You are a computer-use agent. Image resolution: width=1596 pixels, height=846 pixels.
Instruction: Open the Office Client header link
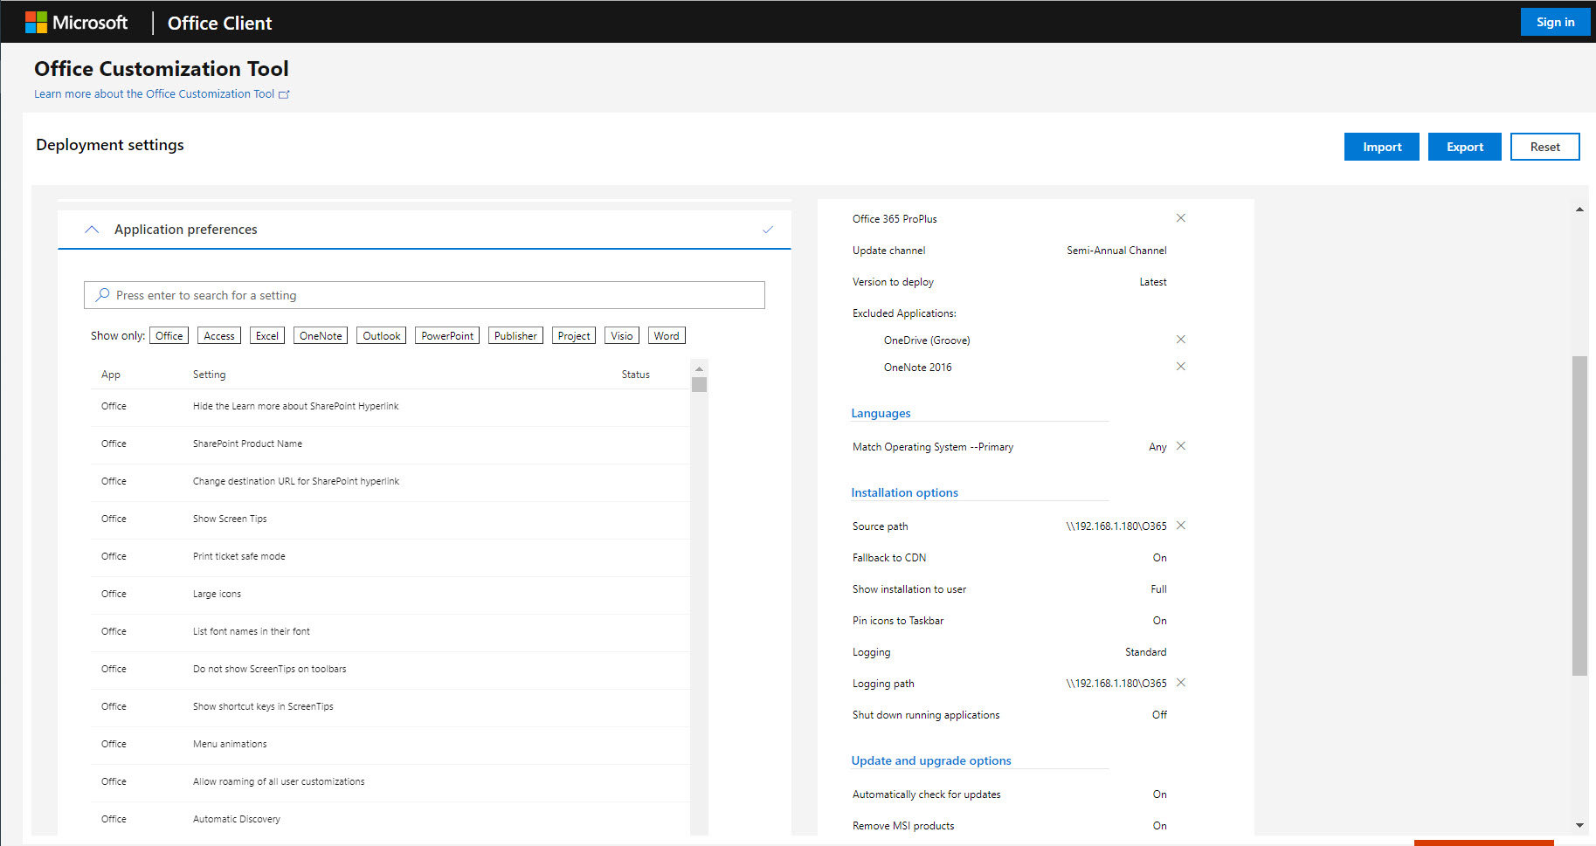[x=219, y=23]
